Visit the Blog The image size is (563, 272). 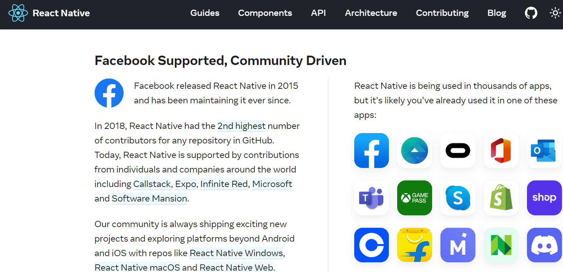pyautogui.click(x=497, y=13)
